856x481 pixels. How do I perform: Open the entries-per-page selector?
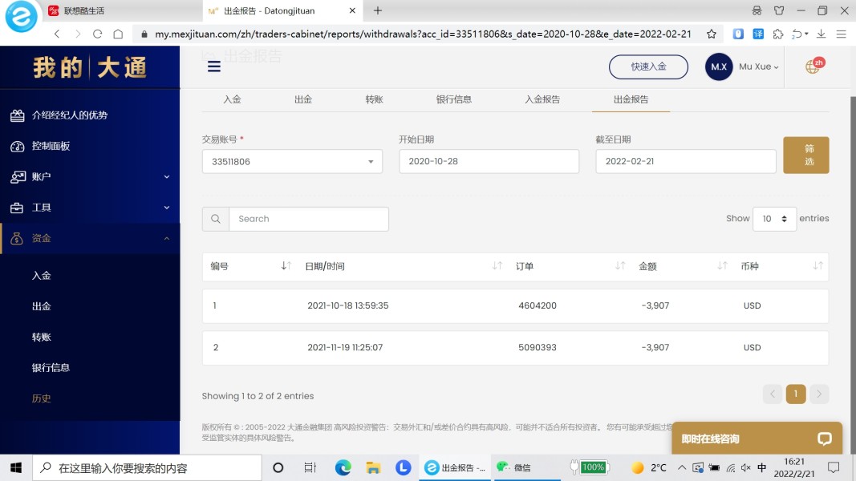pos(774,219)
